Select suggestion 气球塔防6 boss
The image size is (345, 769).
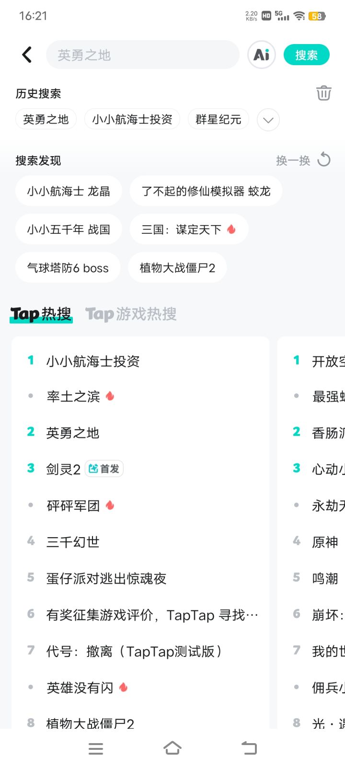pyautogui.click(x=68, y=268)
